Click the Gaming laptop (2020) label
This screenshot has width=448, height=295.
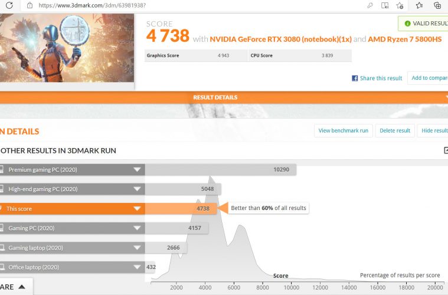(35, 248)
